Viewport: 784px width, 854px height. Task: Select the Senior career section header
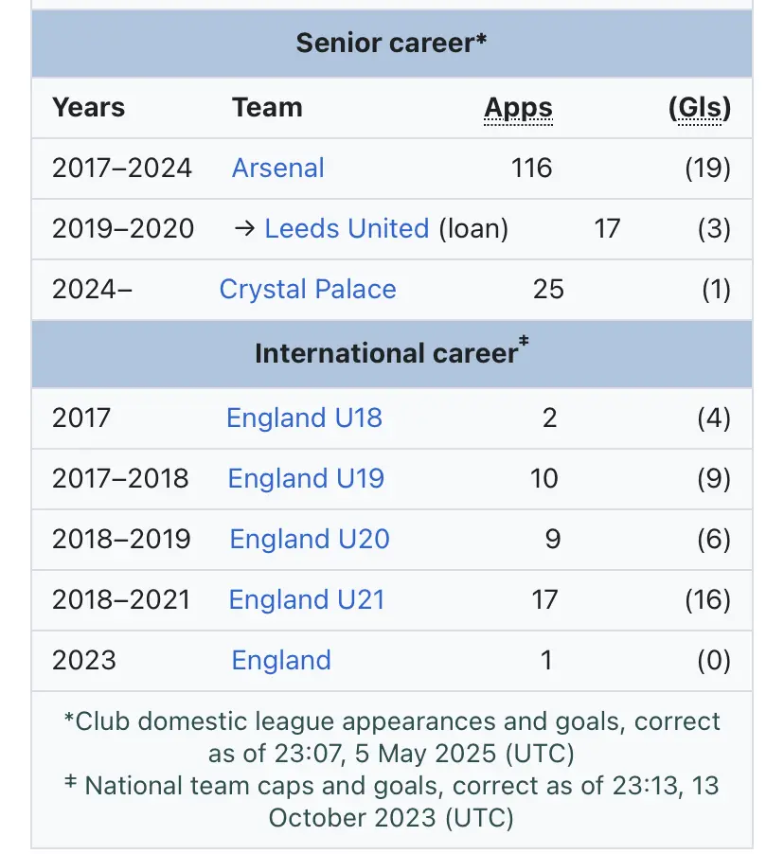tap(392, 43)
